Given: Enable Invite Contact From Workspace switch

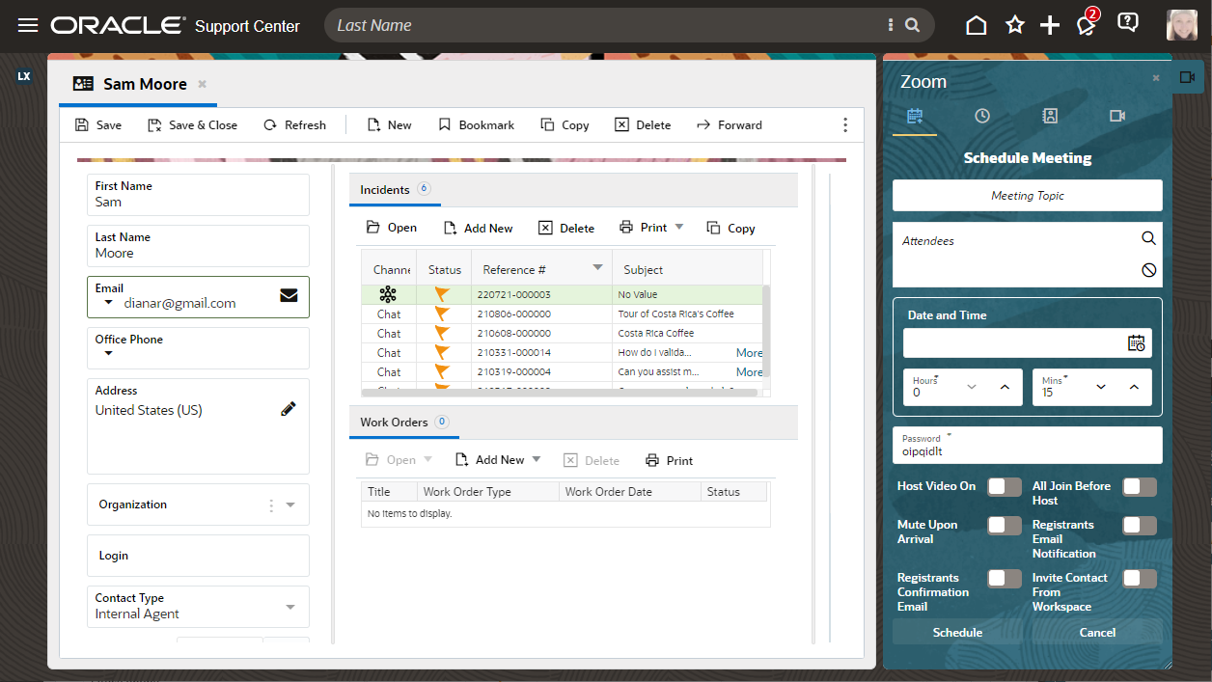Looking at the screenshot, I should click(1140, 578).
